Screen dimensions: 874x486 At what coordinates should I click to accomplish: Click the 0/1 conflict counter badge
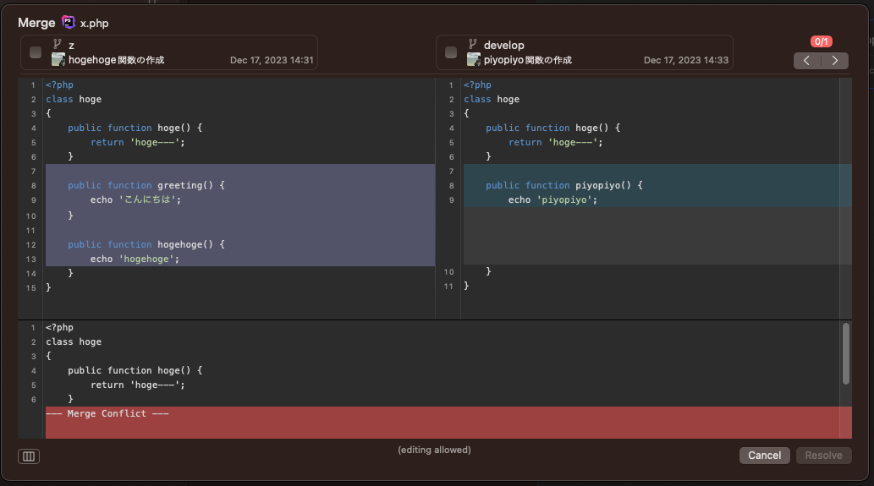click(x=821, y=41)
